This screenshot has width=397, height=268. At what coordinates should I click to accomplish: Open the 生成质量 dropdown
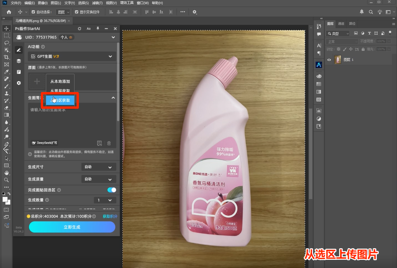tap(99, 179)
